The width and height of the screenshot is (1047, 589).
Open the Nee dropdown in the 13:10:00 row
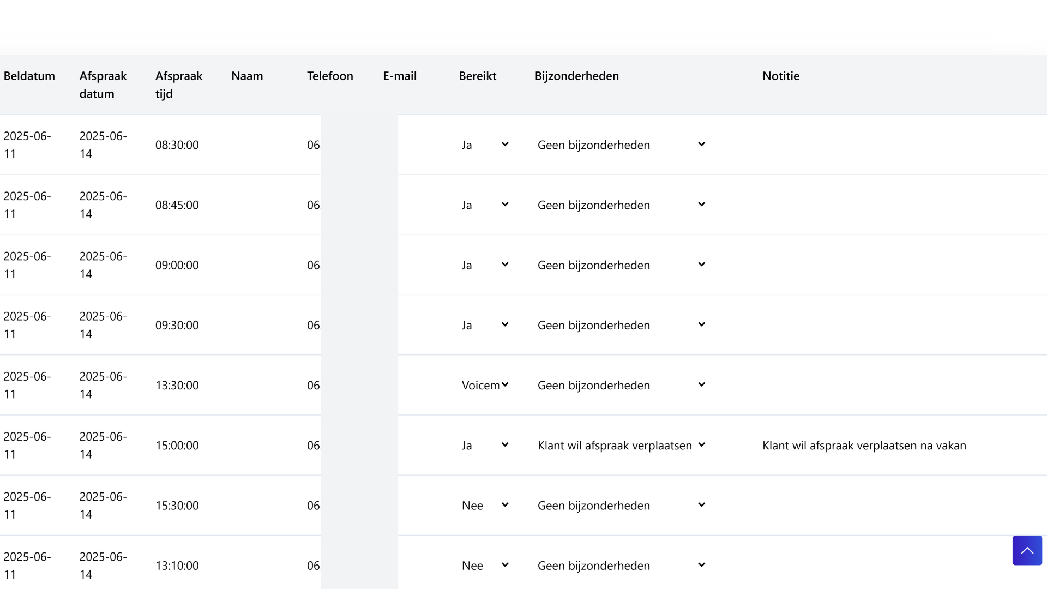click(485, 566)
